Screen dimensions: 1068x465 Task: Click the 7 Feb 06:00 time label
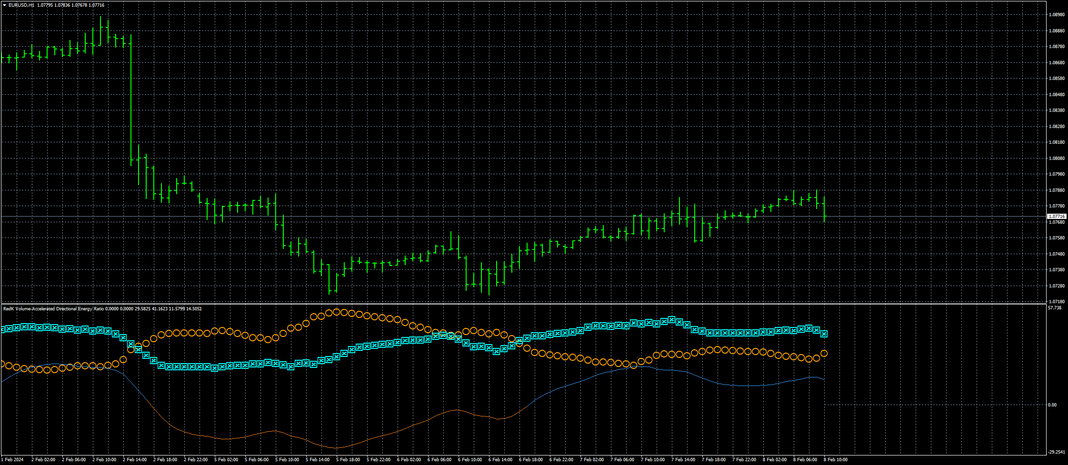tap(622, 460)
